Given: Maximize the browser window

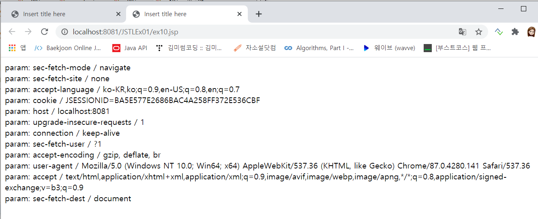Looking at the screenshot, I should point(523,8).
